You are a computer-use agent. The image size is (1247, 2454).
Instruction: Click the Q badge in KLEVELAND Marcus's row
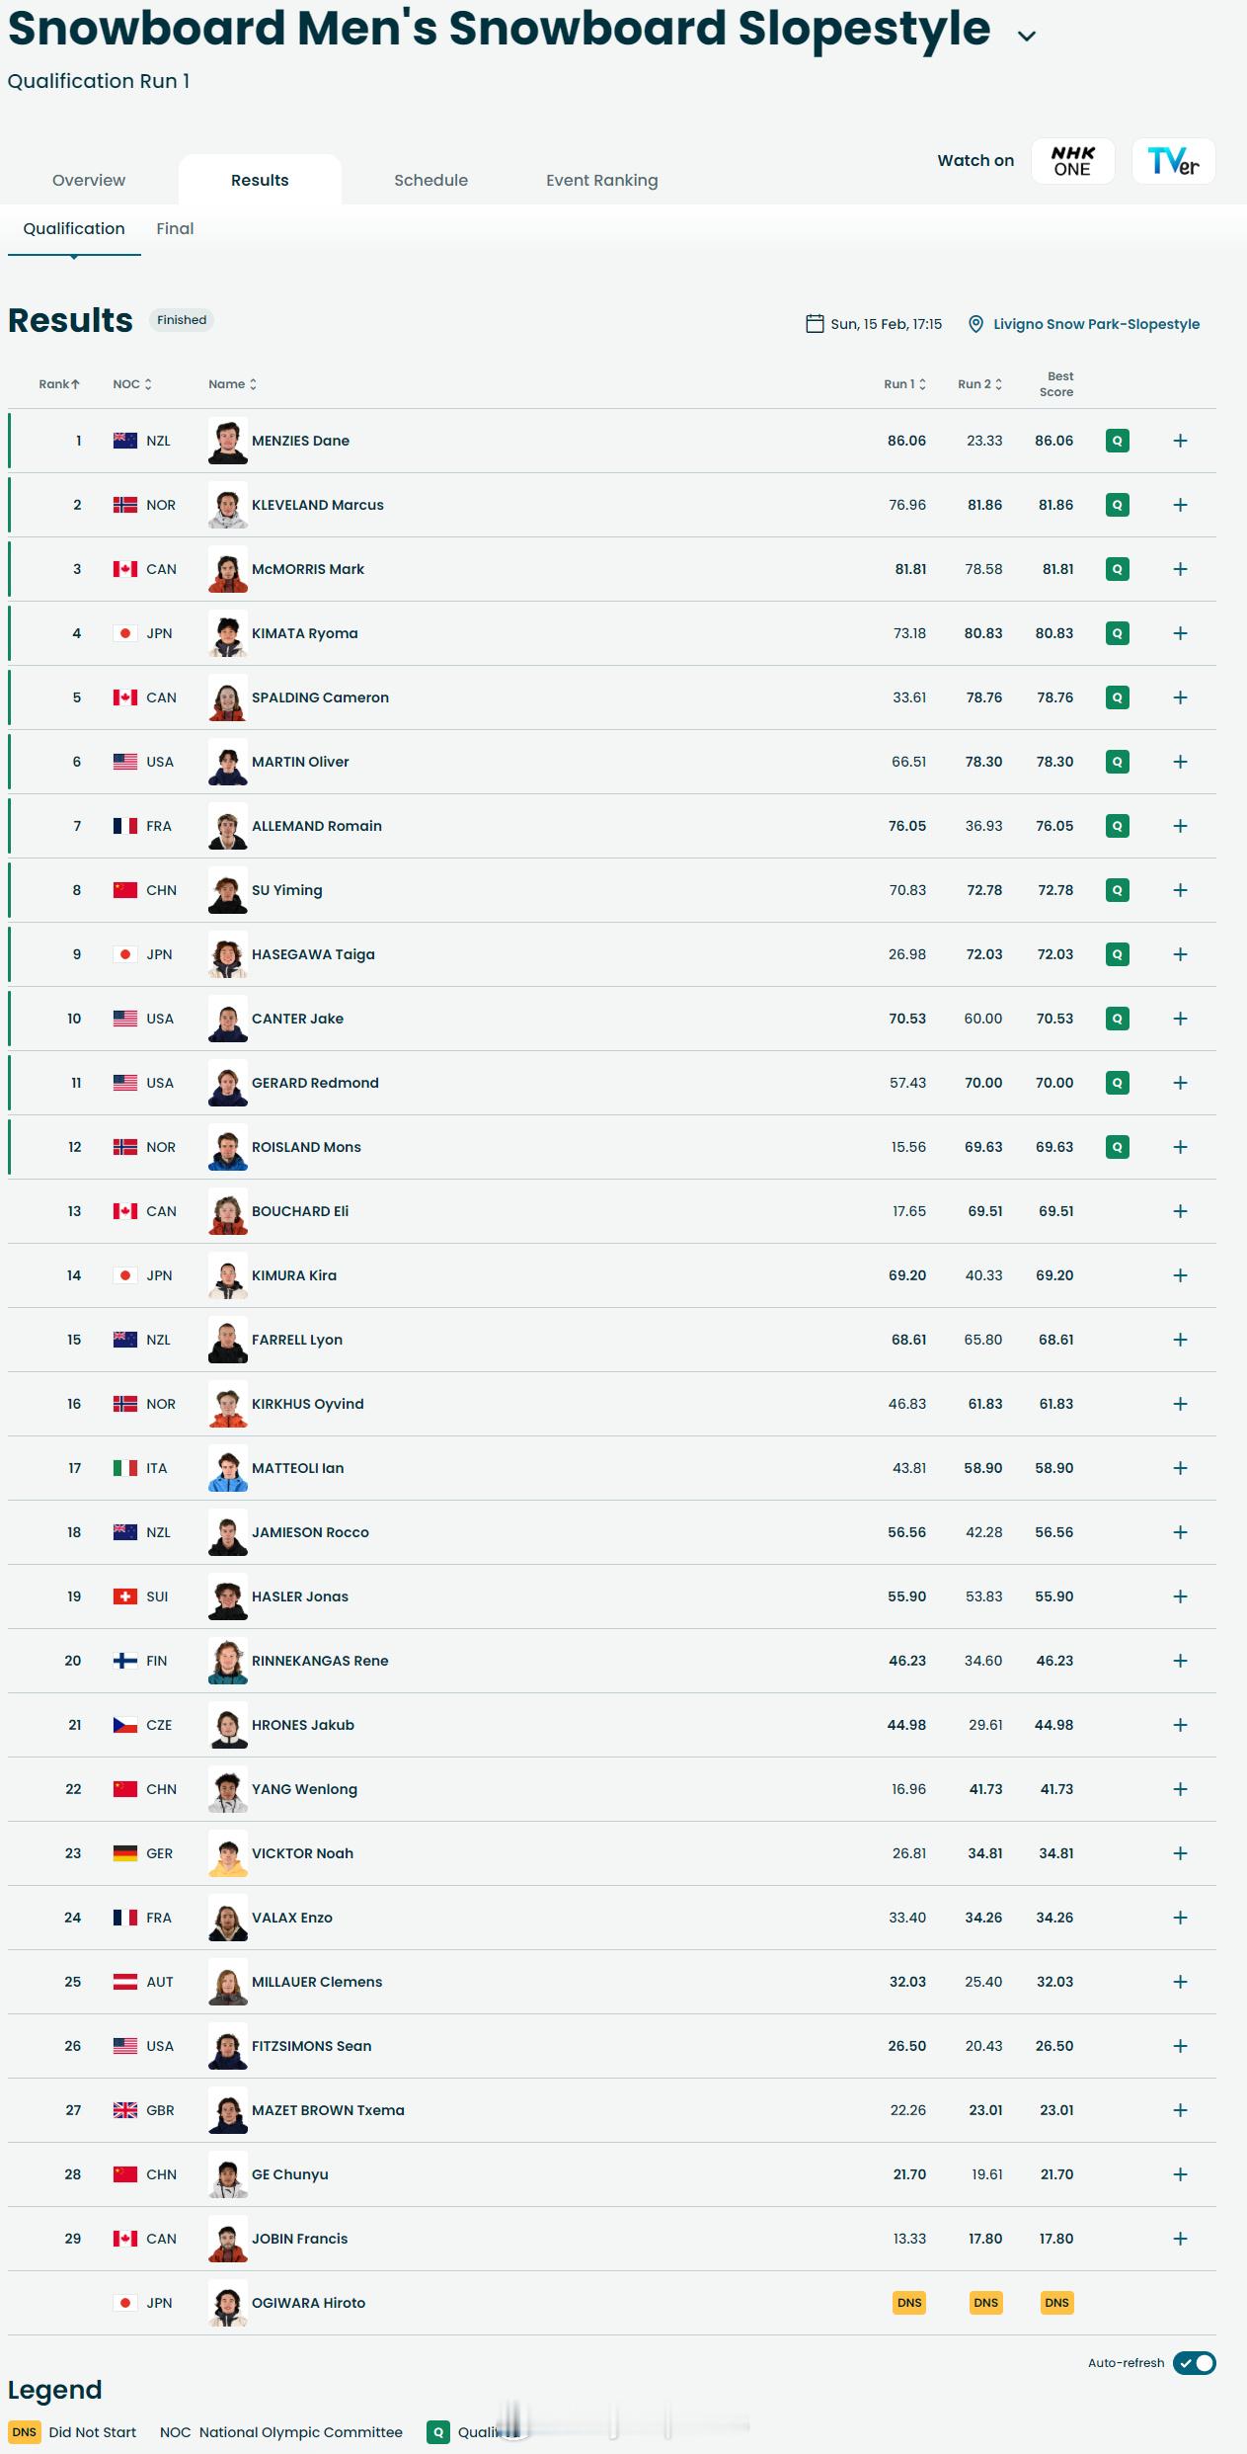(x=1117, y=505)
